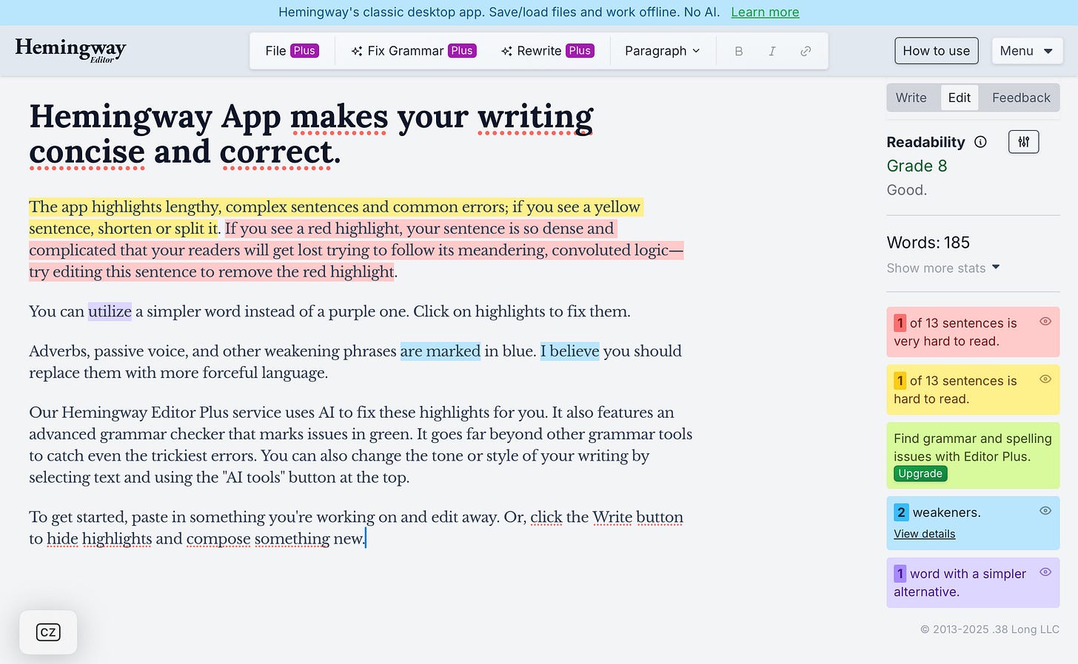Switch to the Feedback tab
The width and height of the screenshot is (1078, 664).
pos(1021,98)
